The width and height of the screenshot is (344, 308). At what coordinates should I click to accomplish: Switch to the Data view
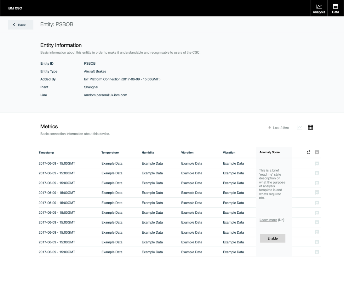335,8
